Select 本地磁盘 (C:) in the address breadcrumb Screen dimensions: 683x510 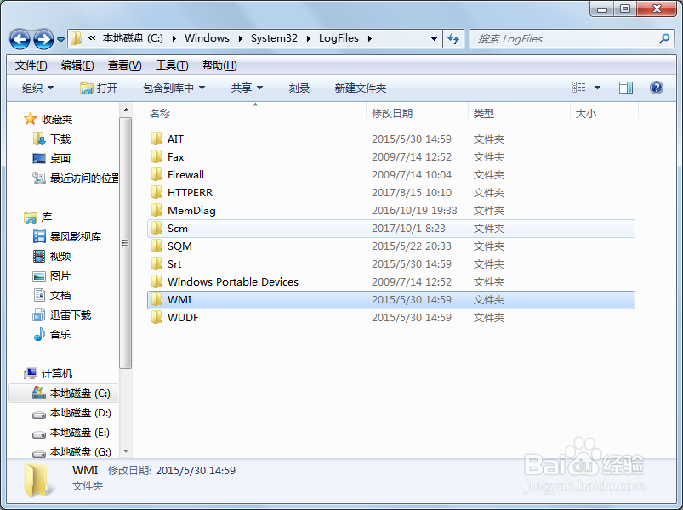tap(133, 38)
